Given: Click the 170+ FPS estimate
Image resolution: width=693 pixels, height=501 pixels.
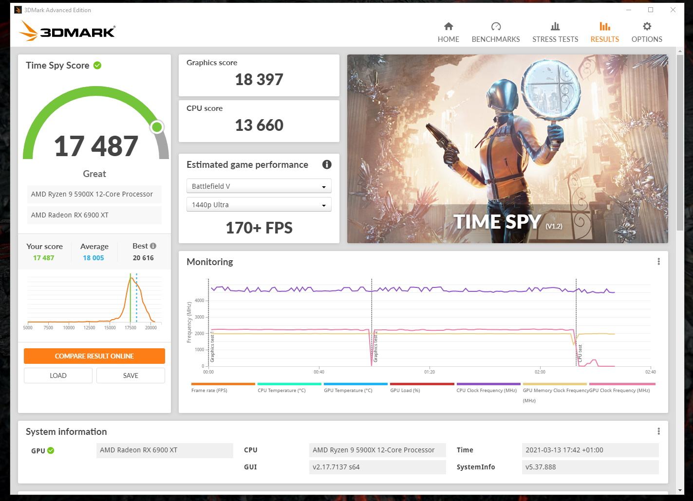Looking at the screenshot, I should (x=259, y=228).
